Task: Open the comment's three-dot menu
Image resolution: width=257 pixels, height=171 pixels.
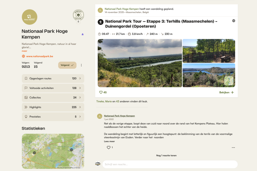Action: pos(233,147)
